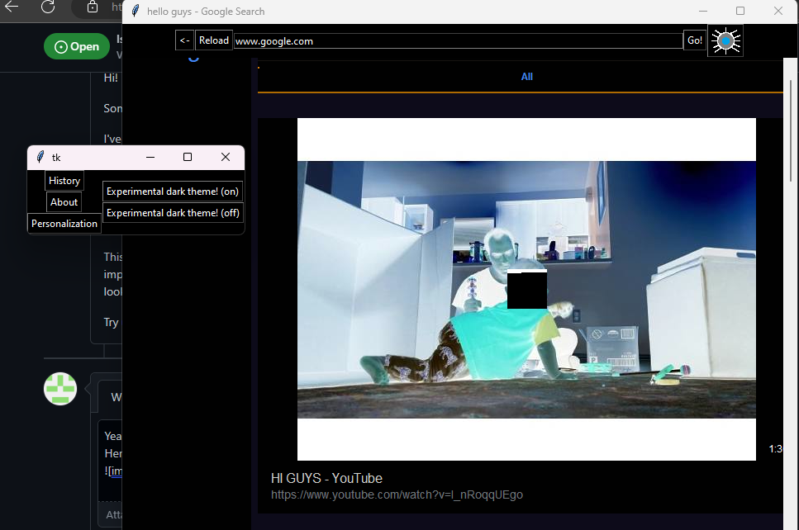Open the Personalization menu
The width and height of the screenshot is (799, 530).
(x=64, y=223)
